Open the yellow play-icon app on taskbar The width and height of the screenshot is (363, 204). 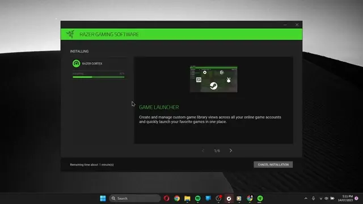(x=239, y=198)
